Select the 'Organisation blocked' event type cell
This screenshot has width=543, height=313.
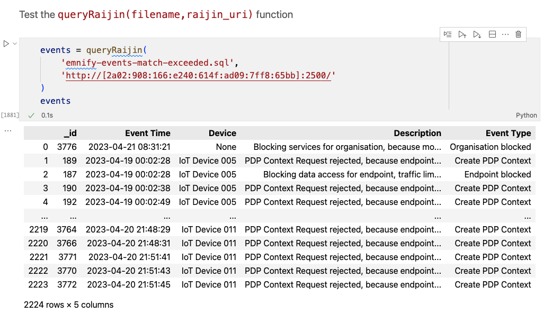[490, 147]
